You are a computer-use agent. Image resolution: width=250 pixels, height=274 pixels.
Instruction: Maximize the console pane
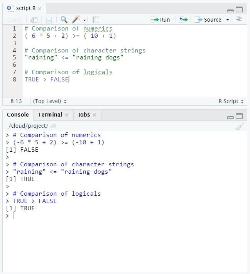(x=239, y=116)
